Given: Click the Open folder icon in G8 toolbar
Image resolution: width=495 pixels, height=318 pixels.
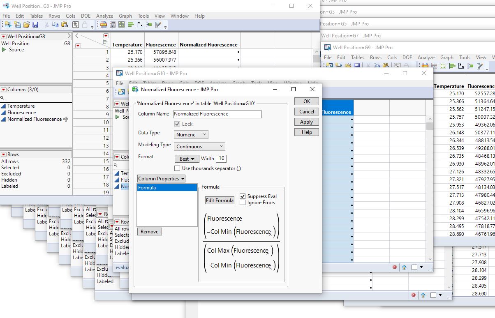Looking at the screenshot, I should 26,25.
